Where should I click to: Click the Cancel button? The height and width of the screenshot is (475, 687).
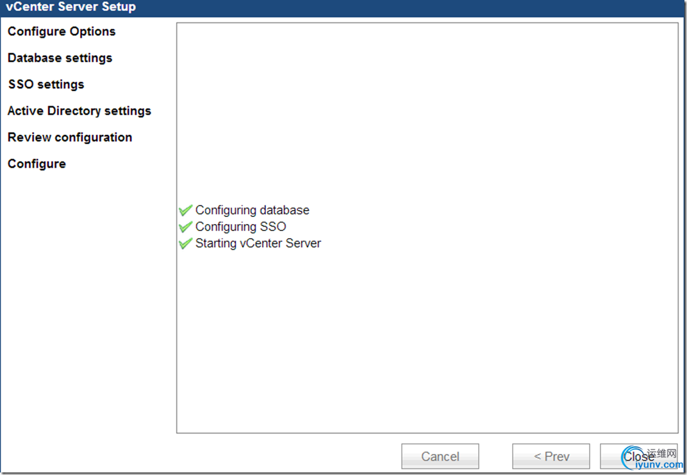pos(440,456)
